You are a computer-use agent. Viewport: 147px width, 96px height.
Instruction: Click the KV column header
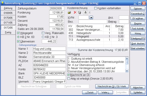pos(71,26)
